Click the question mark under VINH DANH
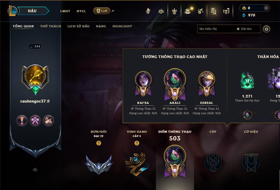280x190 pixels. (x=137, y=143)
